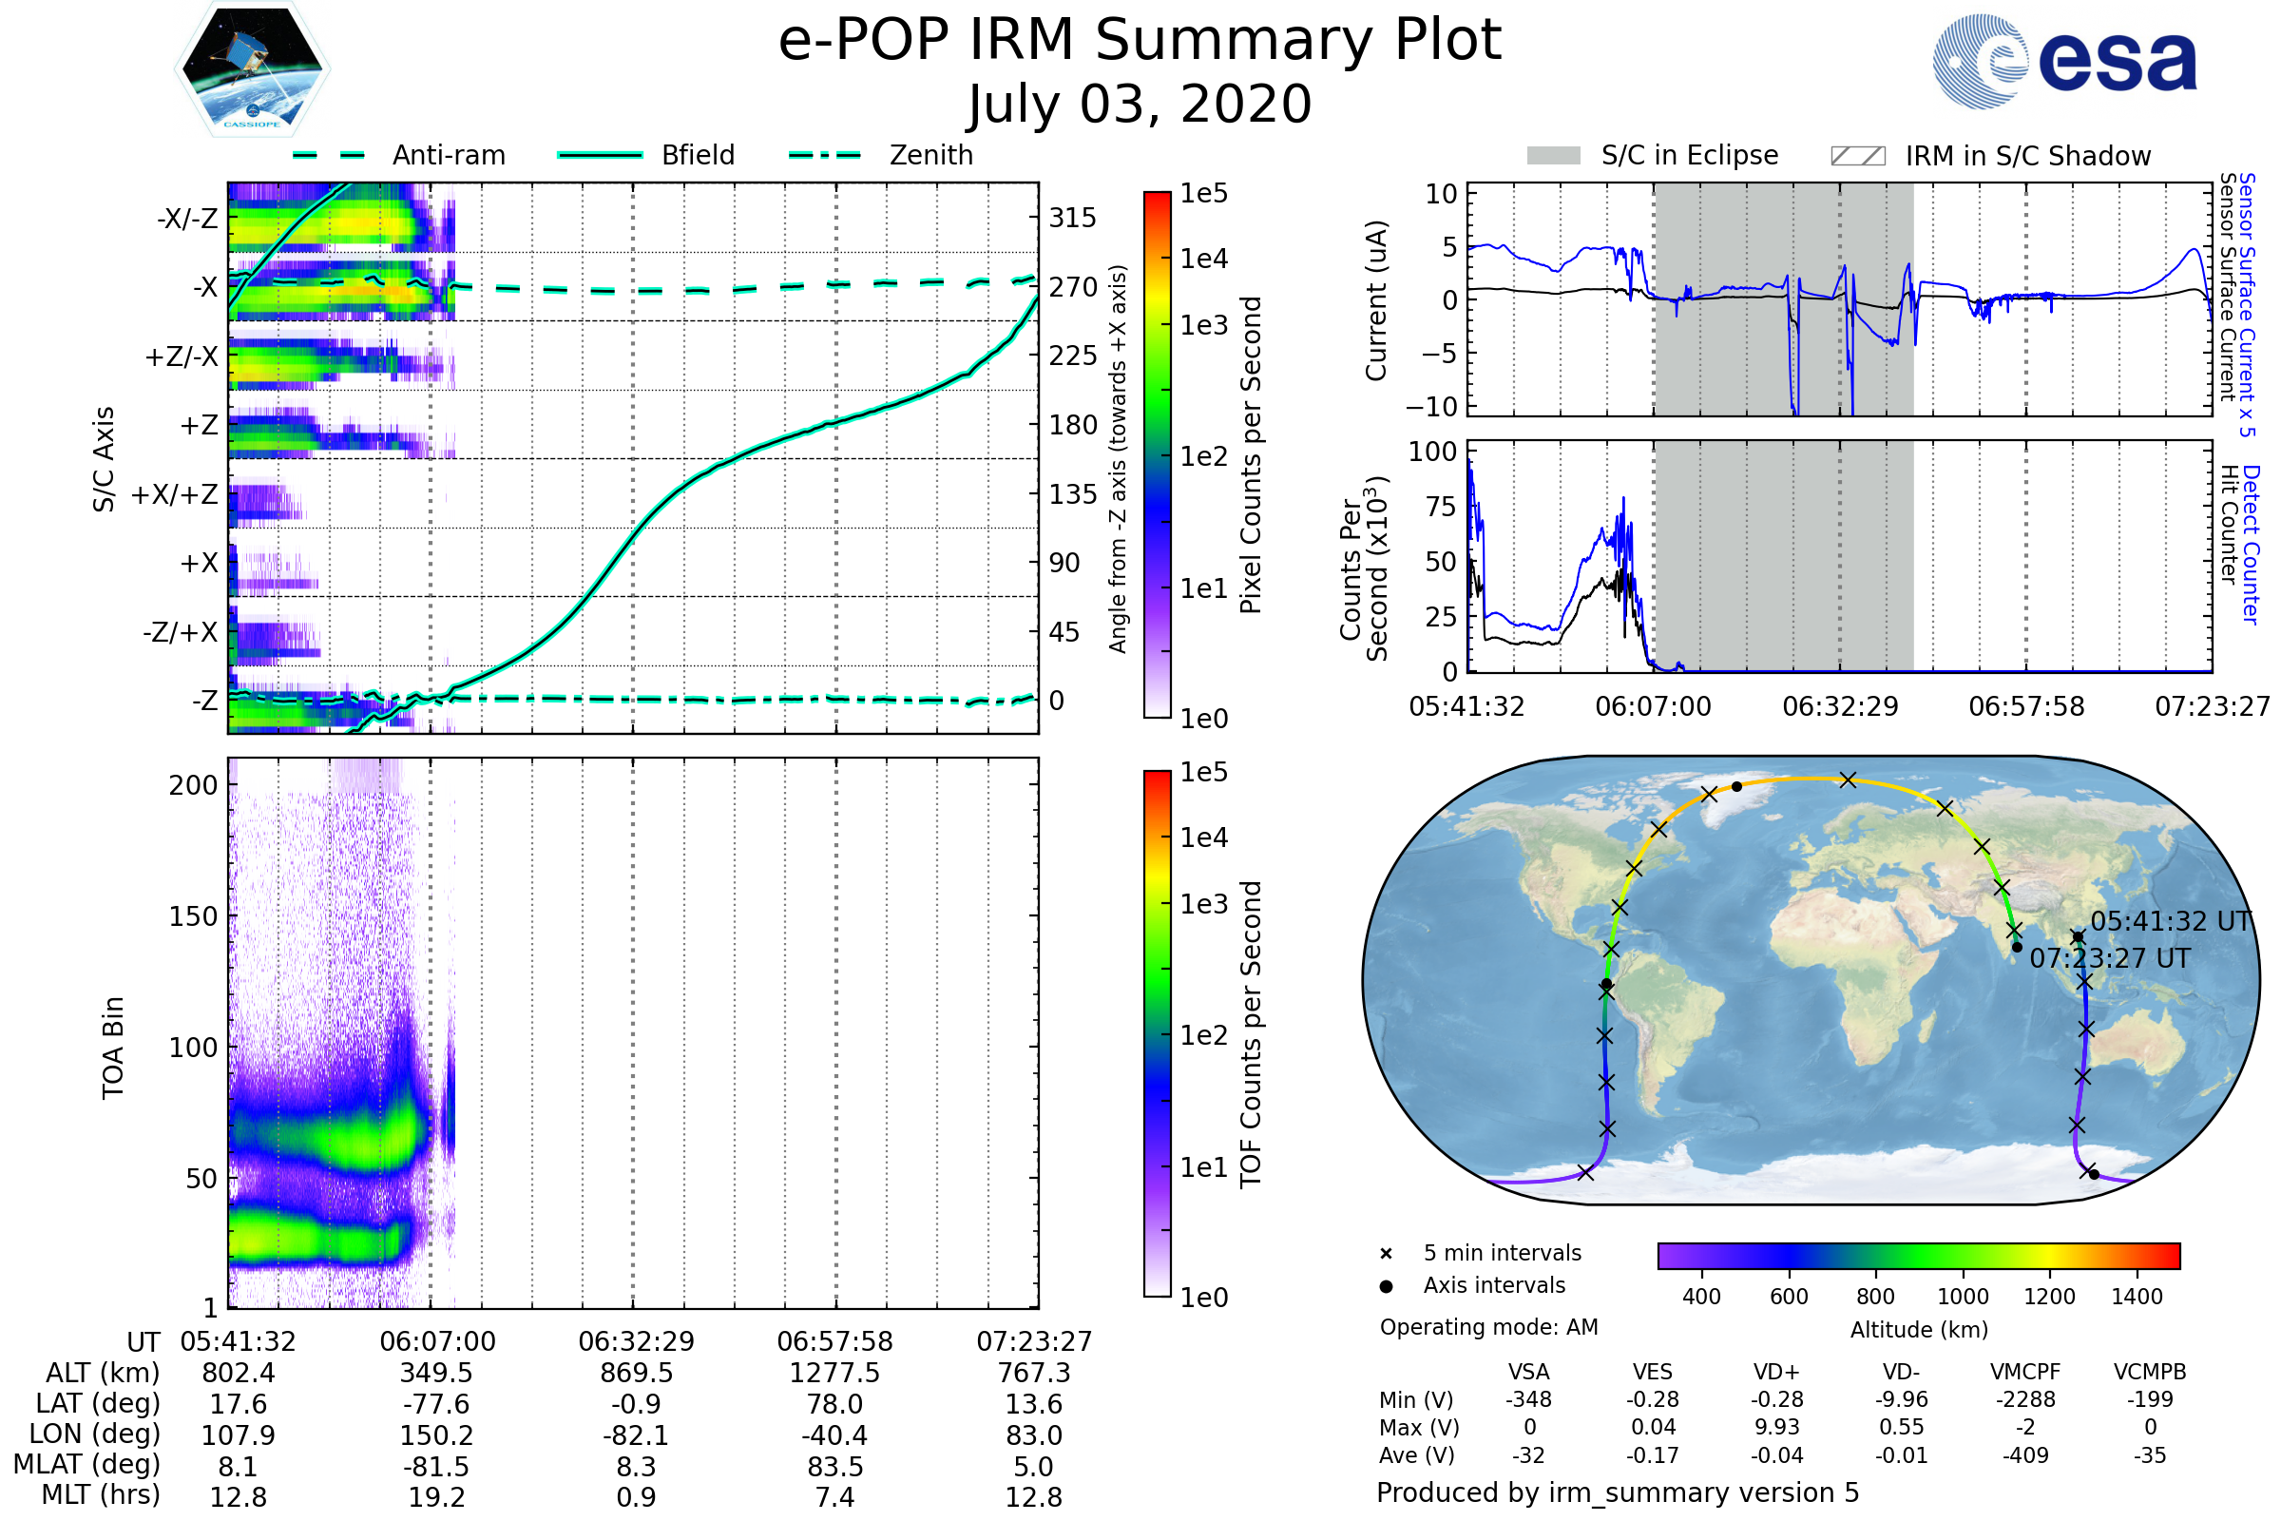This screenshot has height=1521, width=2281.
Task: Click the TOF Counts per Second colorbar
Action: pos(1157,1034)
